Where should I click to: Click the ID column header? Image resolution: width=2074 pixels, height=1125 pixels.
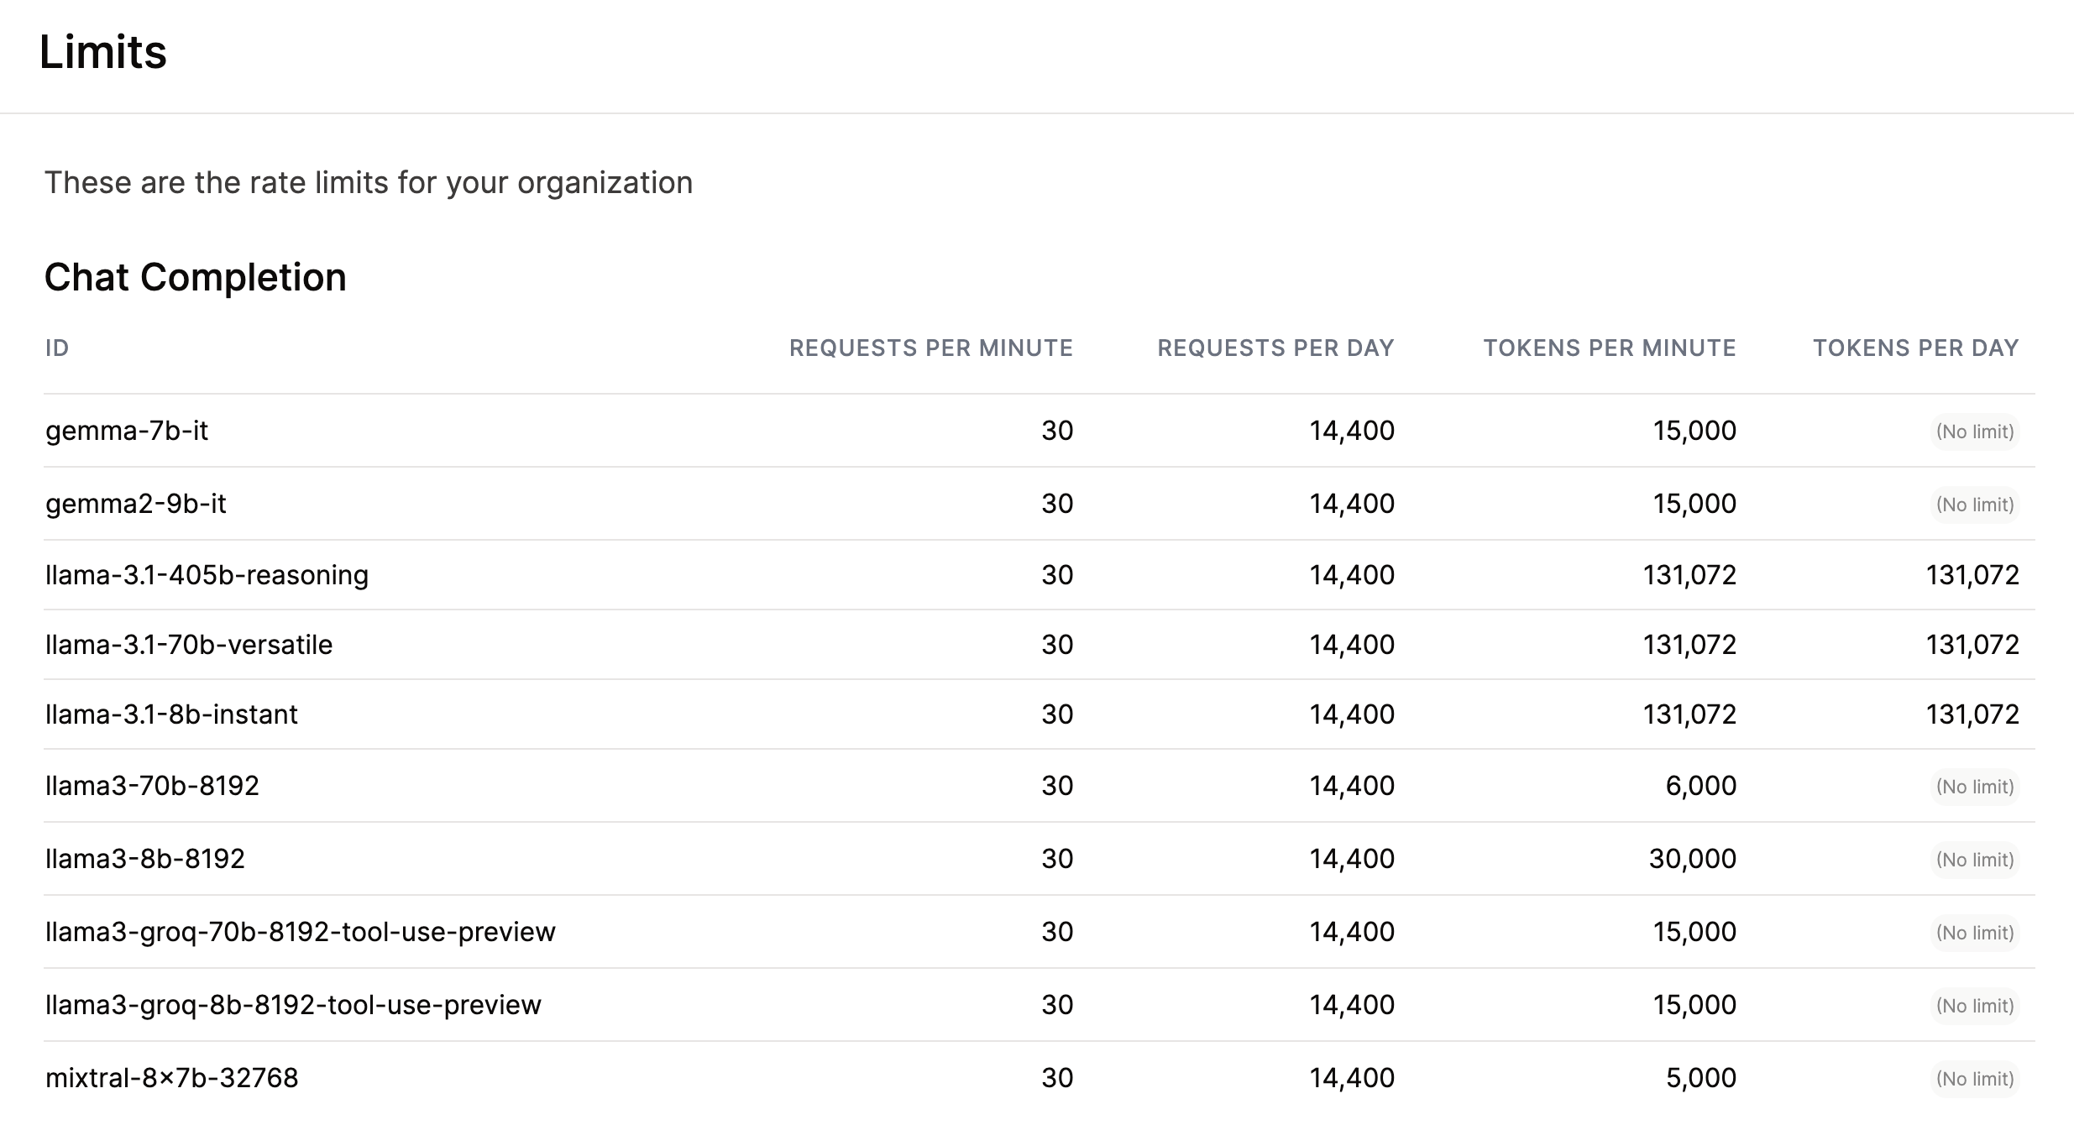pyautogui.click(x=57, y=348)
